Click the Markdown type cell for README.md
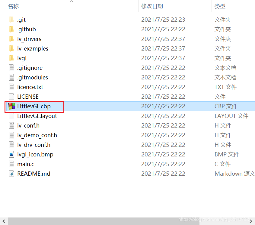The height and width of the screenshot is (225, 255). (x=234, y=174)
